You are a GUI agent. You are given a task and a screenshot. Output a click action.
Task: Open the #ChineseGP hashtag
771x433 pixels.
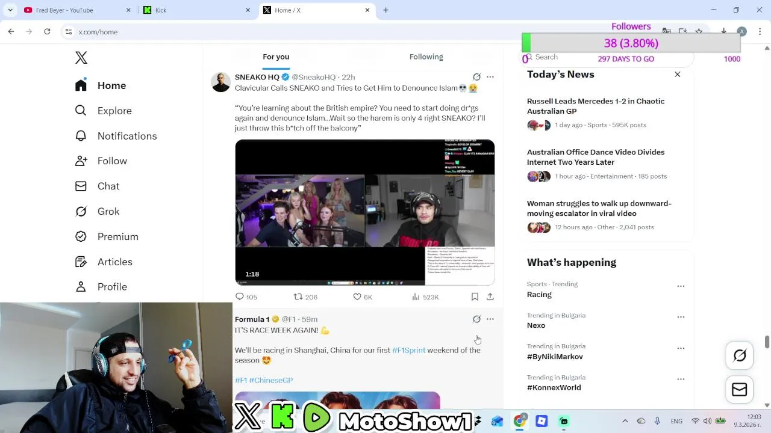tap(271, 380)
